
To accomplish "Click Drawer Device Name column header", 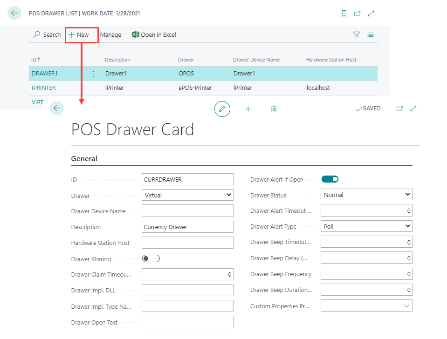I will coord(256,60).
